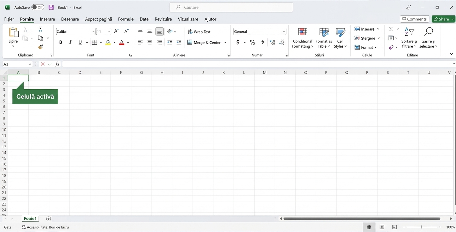Toggle AutoSave switch
The width and height of the screenshot is (456, 232).
(38, 7)
